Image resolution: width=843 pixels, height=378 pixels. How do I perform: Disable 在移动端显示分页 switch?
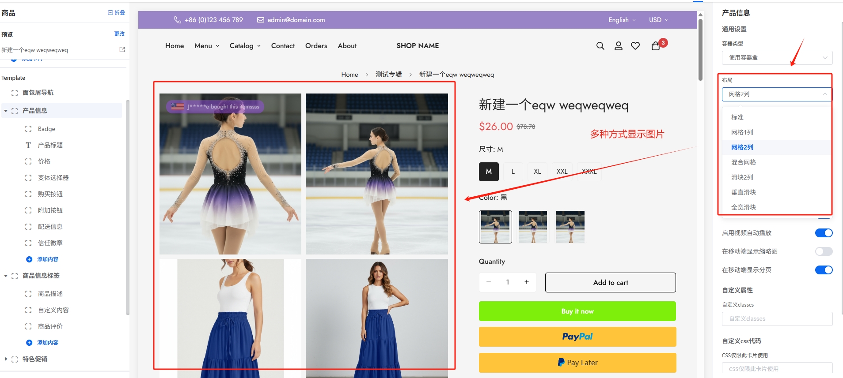click(824, 270)
